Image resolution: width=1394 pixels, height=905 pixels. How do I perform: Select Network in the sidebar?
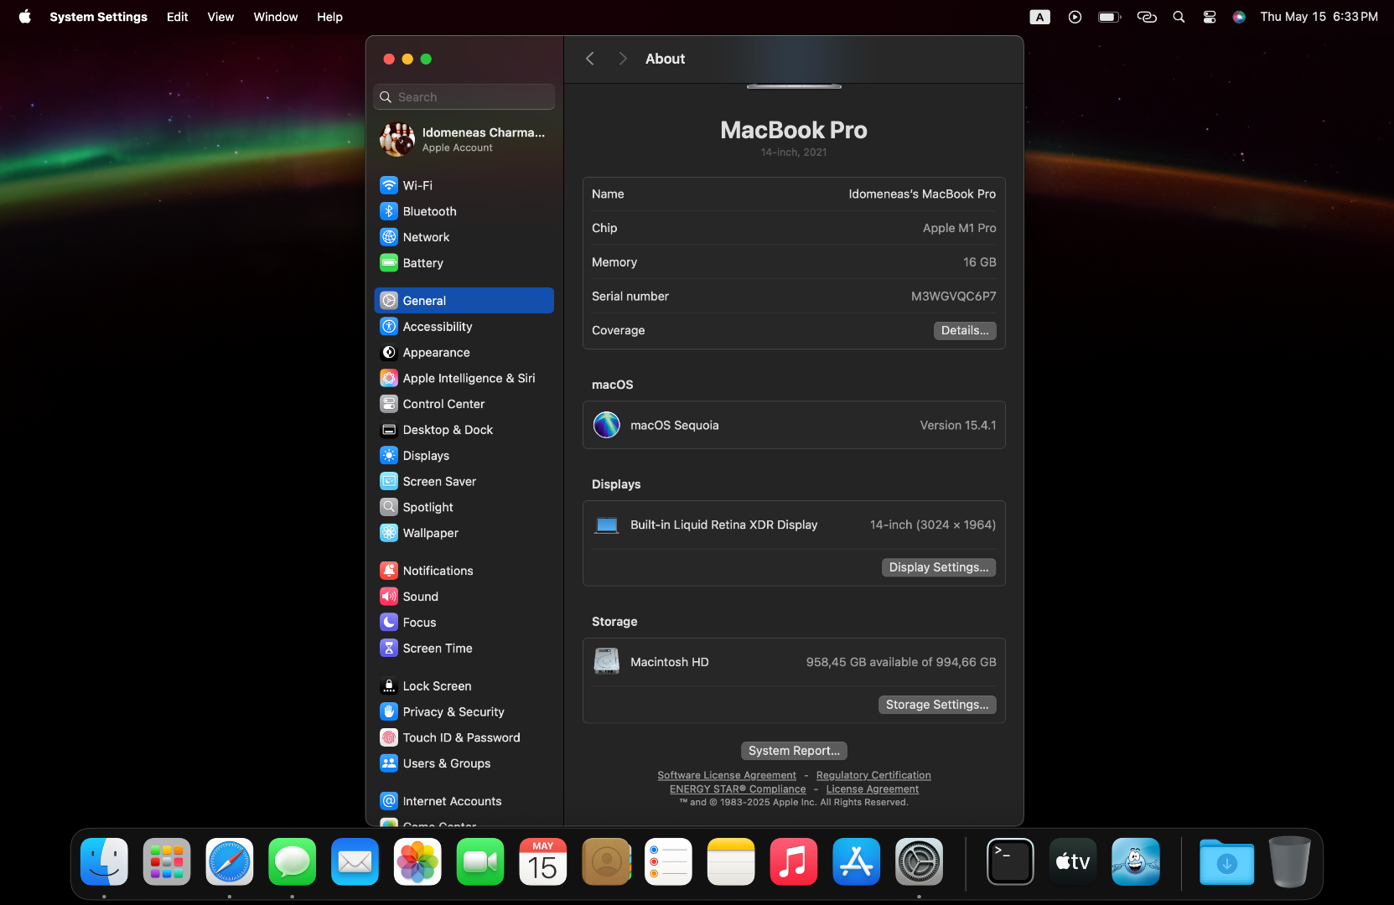(x=464, y=237)
